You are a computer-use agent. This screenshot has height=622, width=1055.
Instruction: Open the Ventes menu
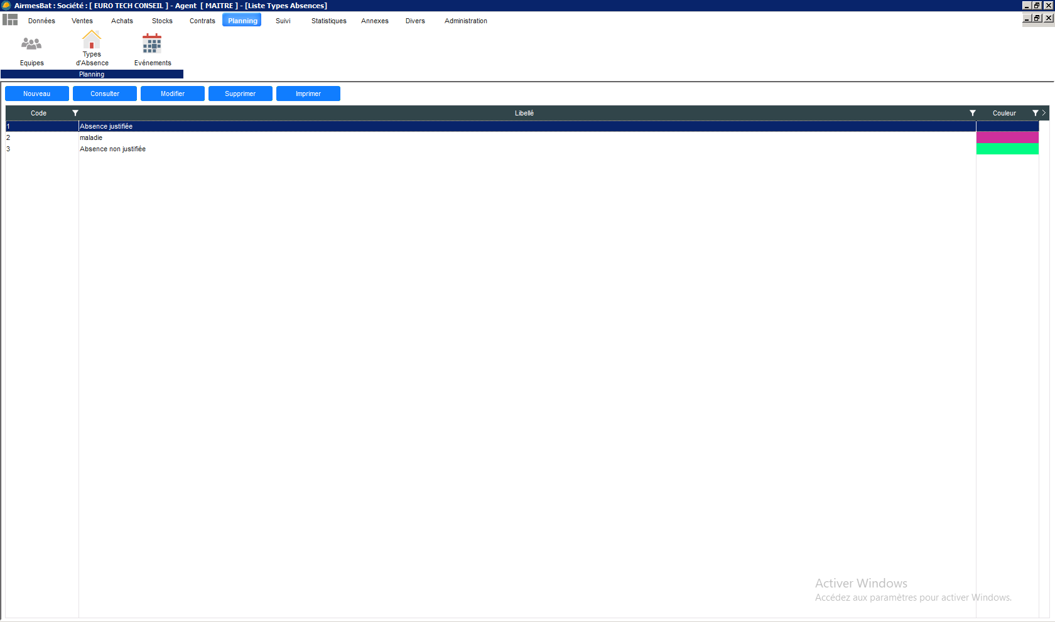[82, 21]
